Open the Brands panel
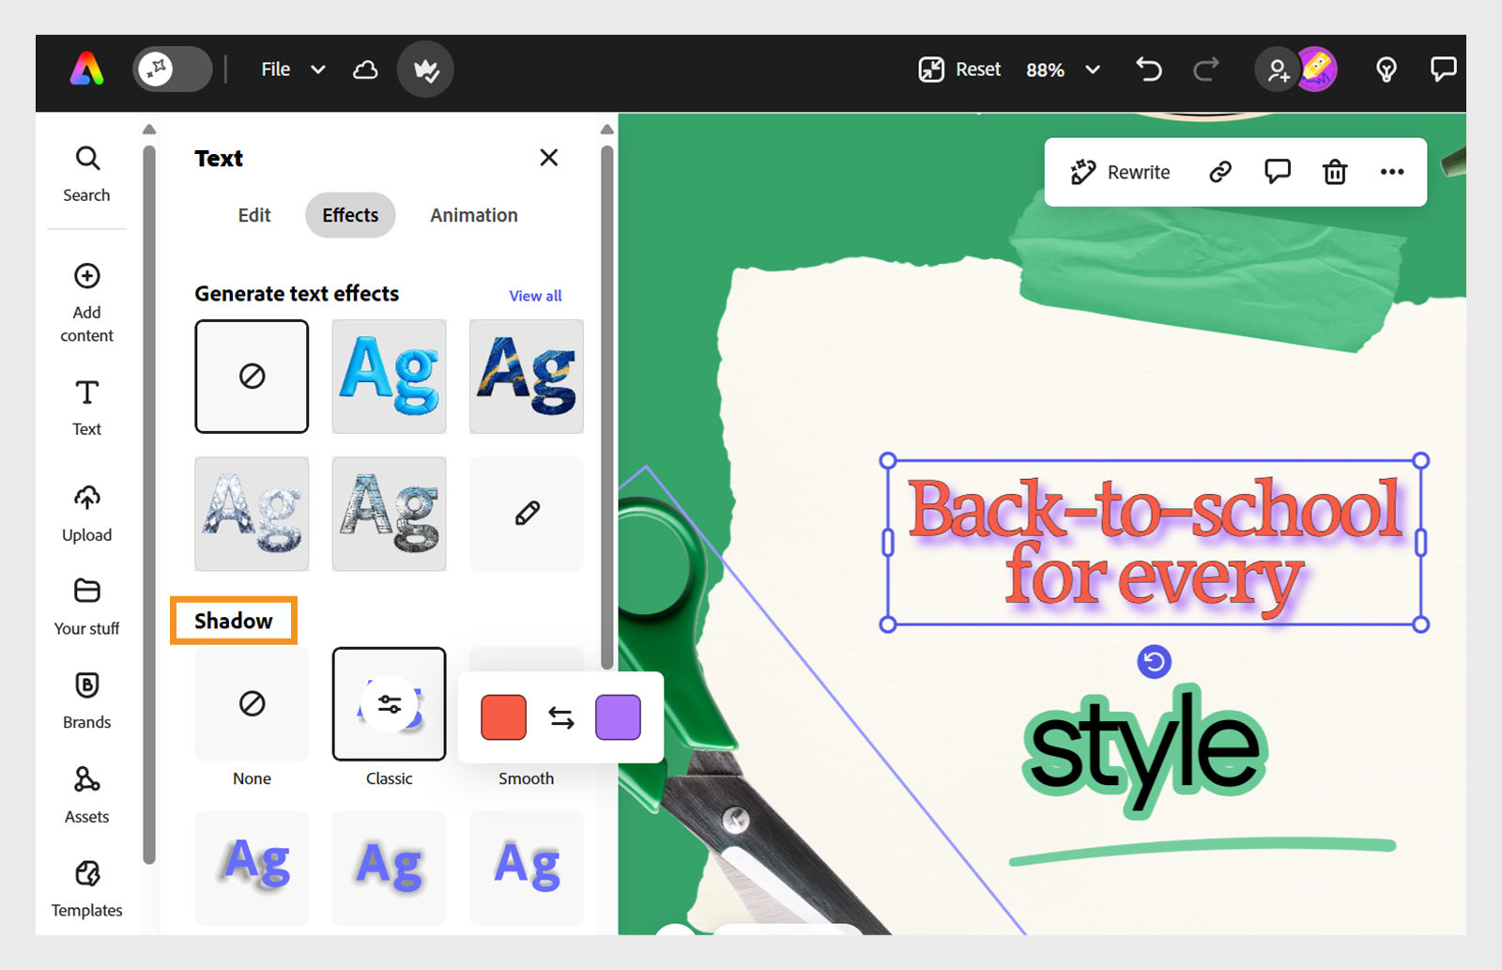This screenshot has width=1502, height=970. (85, 700)
